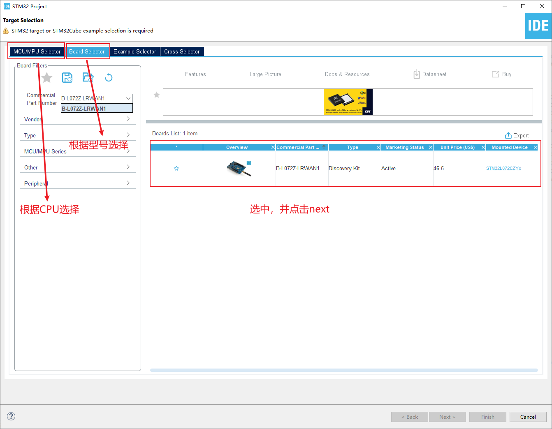Expand the Vendor filter section
552x429 pixels.
[x=77, y=119]
